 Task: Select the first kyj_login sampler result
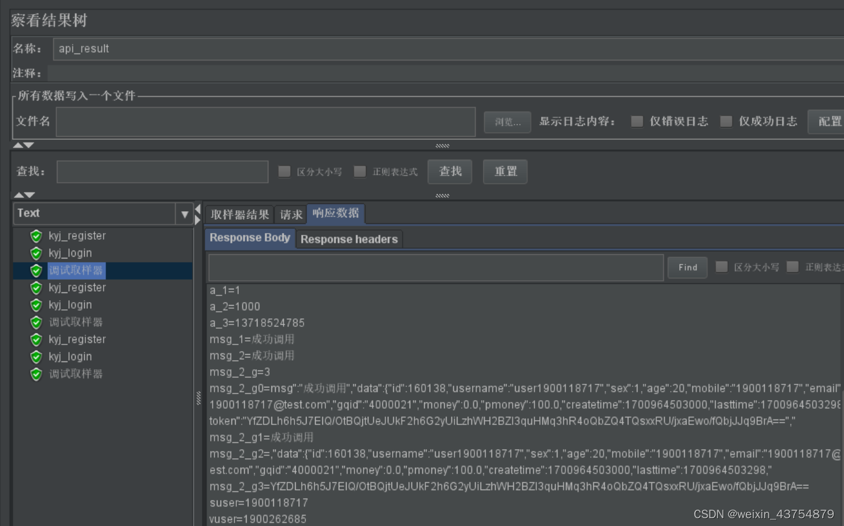click(x=70, y=253)
